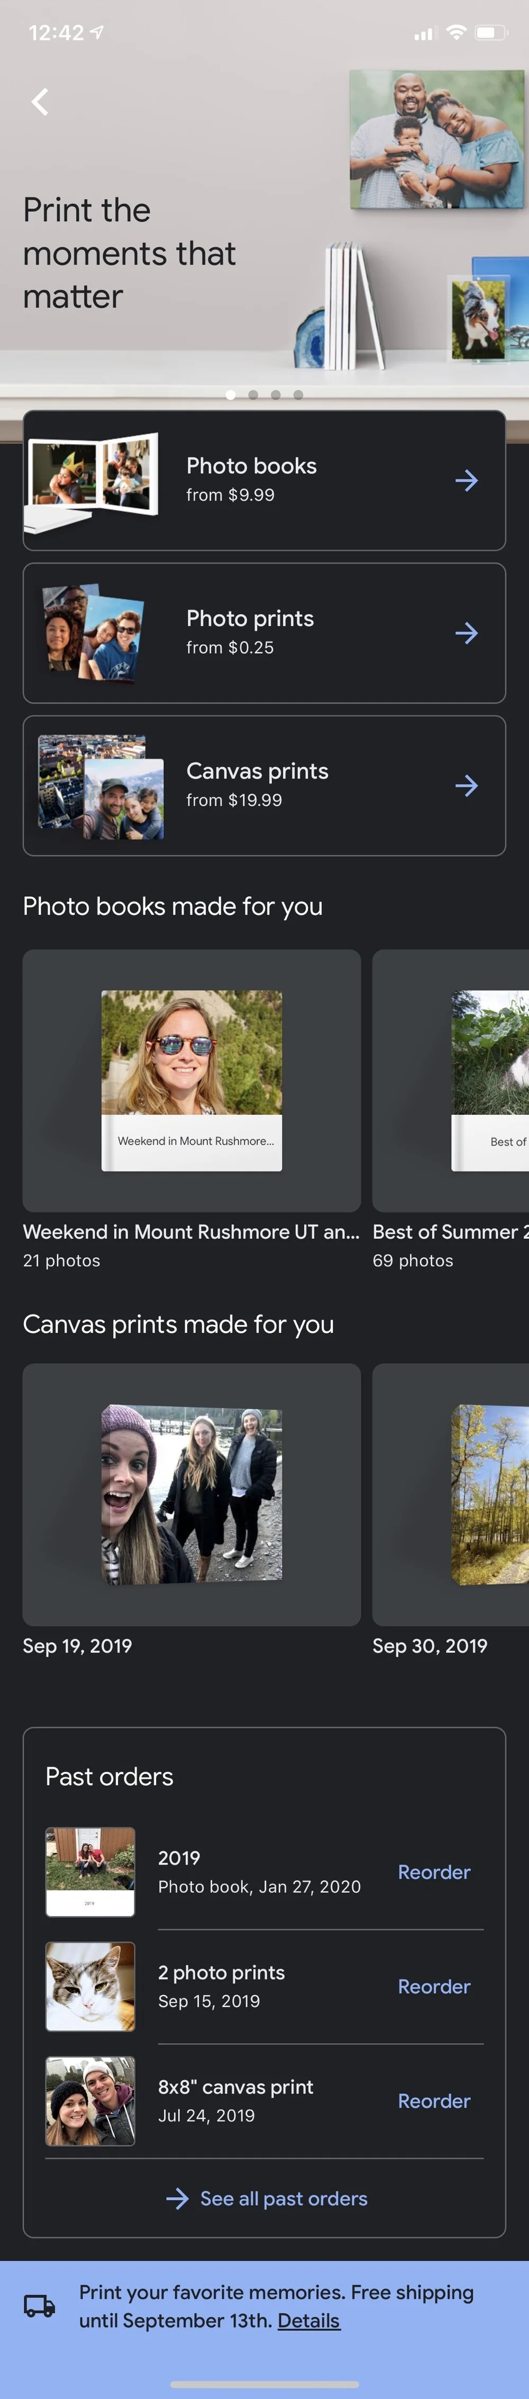Tap arrow beside See all past orders
Image resolution: width=529 pixels, height=2399 pixels.
tap(177, 2199)
